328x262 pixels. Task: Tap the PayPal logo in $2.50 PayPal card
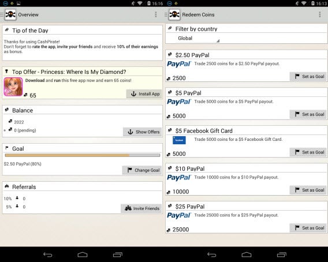pyautogui.click(x=179, y=64)
